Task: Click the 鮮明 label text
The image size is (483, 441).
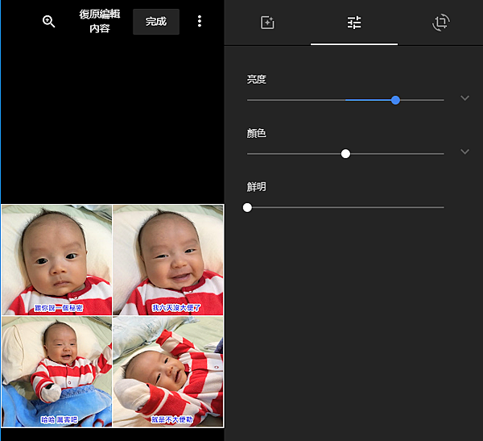Action: pyautogui.click(x=256, y=187)
